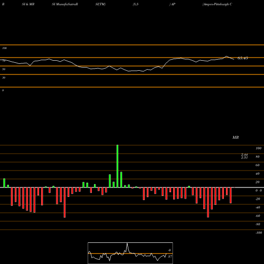The width and height of the screenshot is (264, 264).
Task: Click the 30 level label on RSI chart
Action: coord(4,78)
